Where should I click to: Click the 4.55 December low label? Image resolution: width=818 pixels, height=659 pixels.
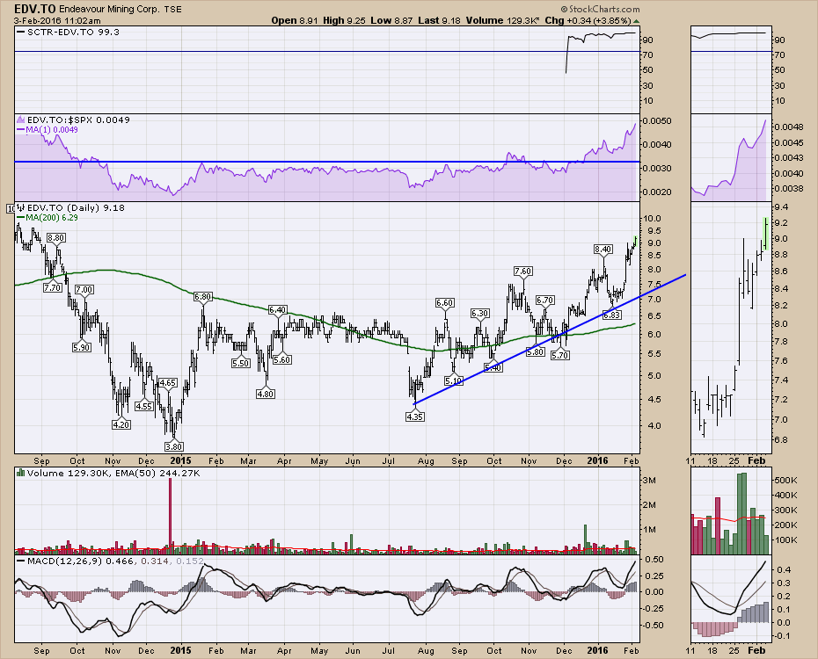click(144, 406)
